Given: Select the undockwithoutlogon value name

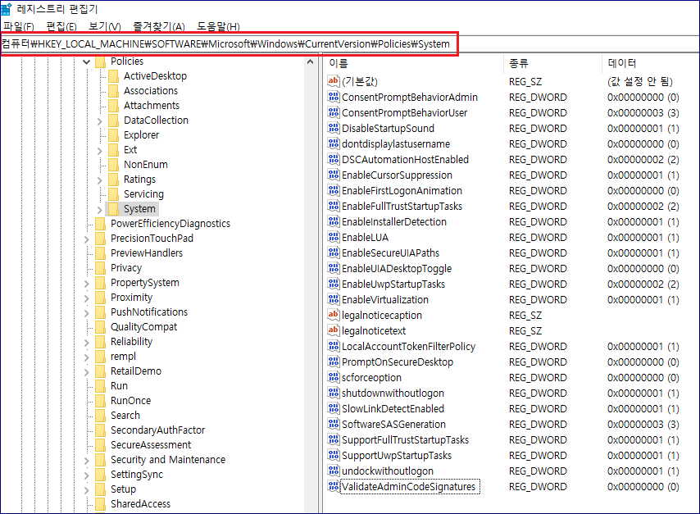Looking at the screenshot, I should (388, 471).
